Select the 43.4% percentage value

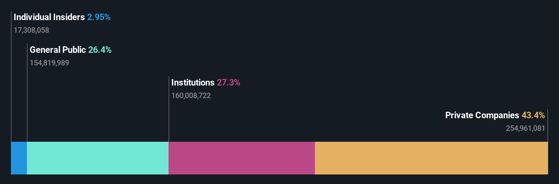[533, 115]
